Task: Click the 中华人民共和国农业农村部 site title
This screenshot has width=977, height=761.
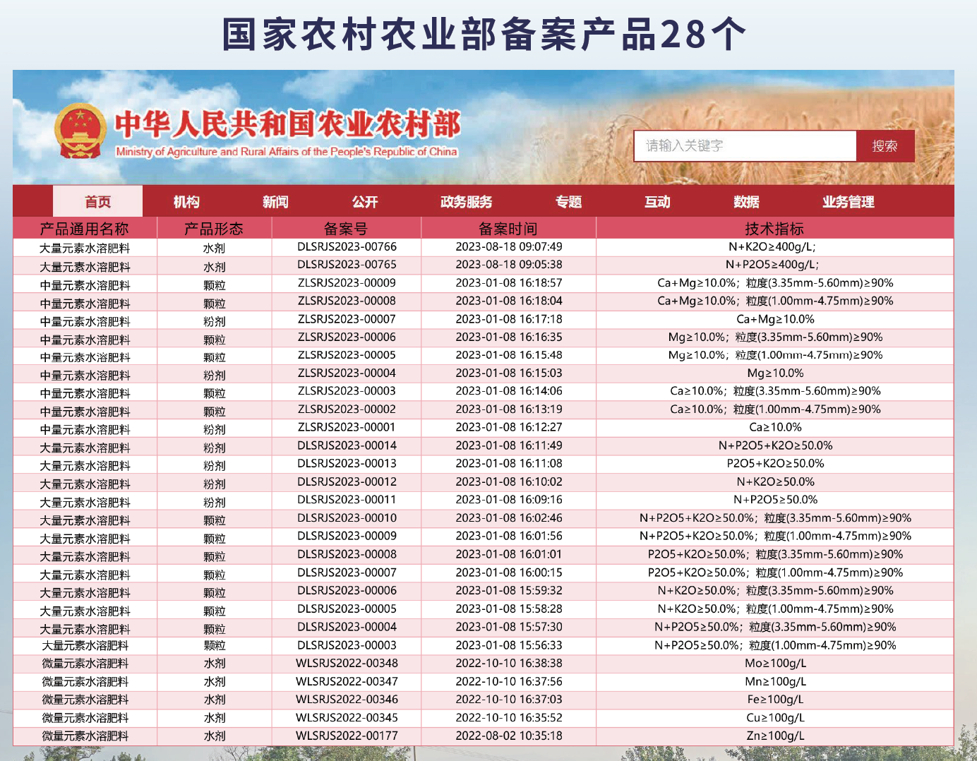Action: coord(288,124)
